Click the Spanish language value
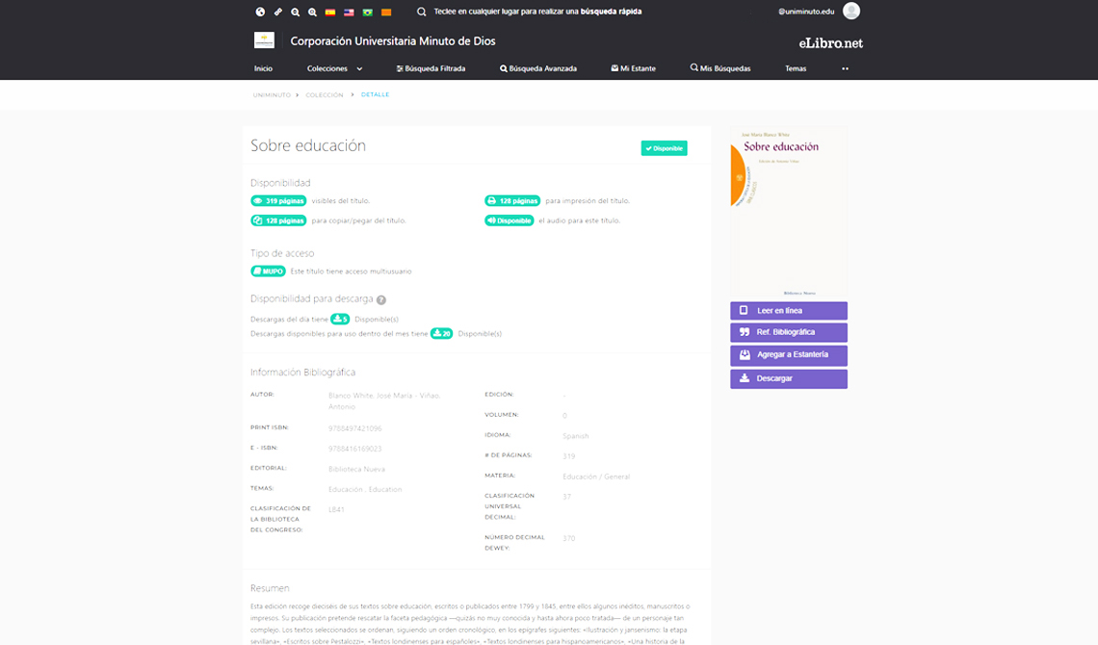This screenshot has width=1098, height=645. point(576,436)
